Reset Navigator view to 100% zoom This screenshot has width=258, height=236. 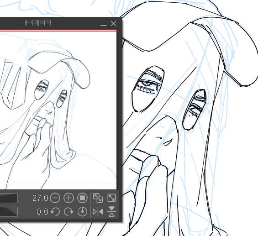click(x=82, y=198)
